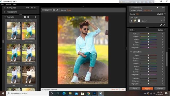Open the Opacity 100 dropdown
This screenshot has width=170, height=96.
(x=138, y=14)
